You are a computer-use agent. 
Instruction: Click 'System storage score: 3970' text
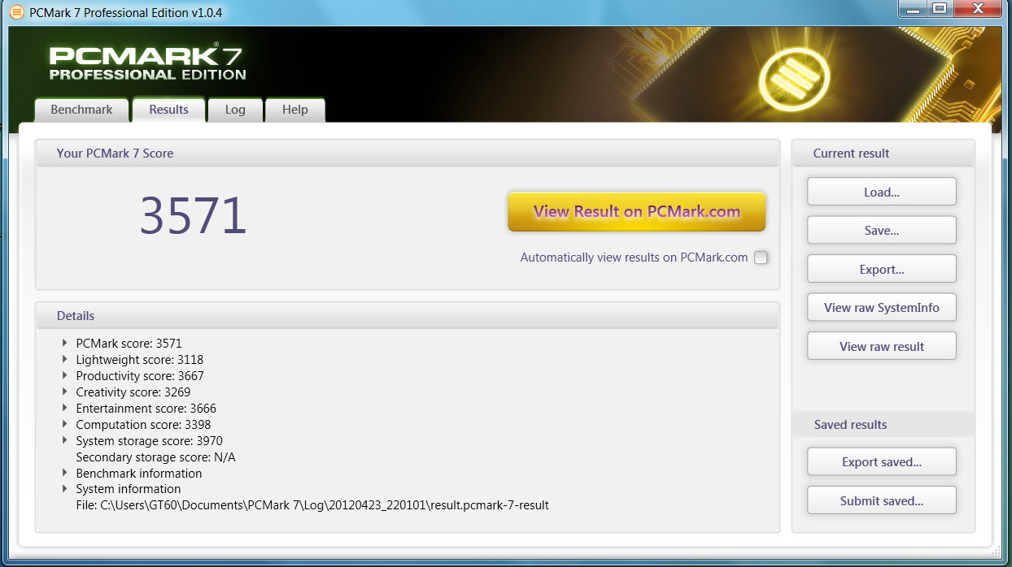pos(149,441)
